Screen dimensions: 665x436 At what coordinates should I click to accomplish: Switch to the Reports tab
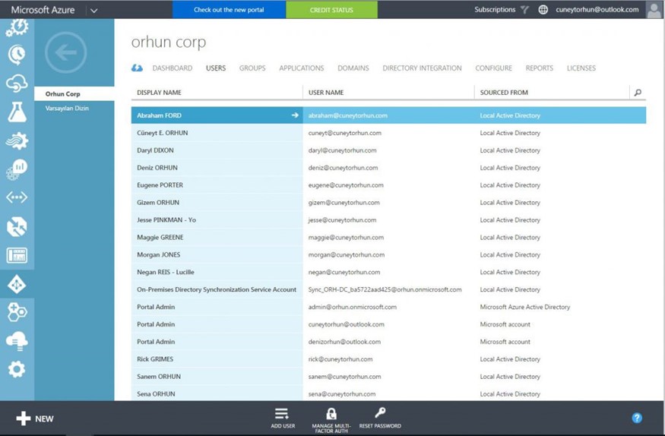tap(540, 68)
